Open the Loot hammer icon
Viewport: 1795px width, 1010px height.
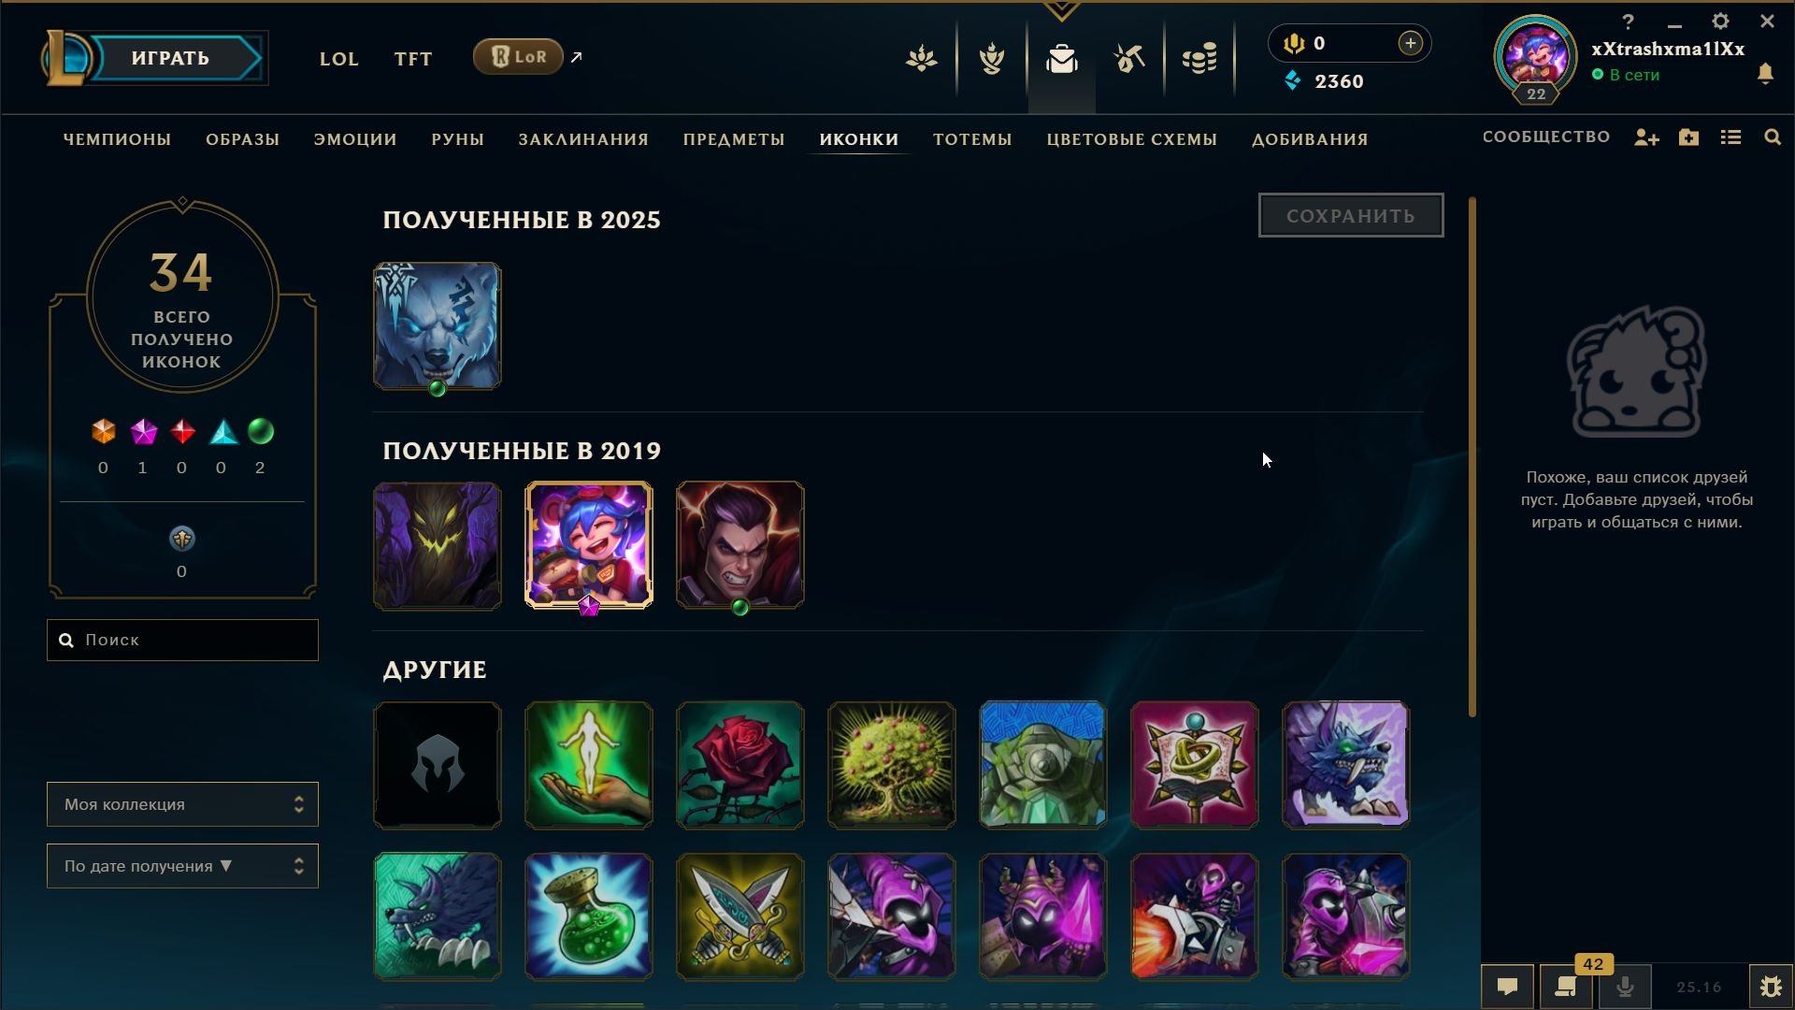point(1129,60)
